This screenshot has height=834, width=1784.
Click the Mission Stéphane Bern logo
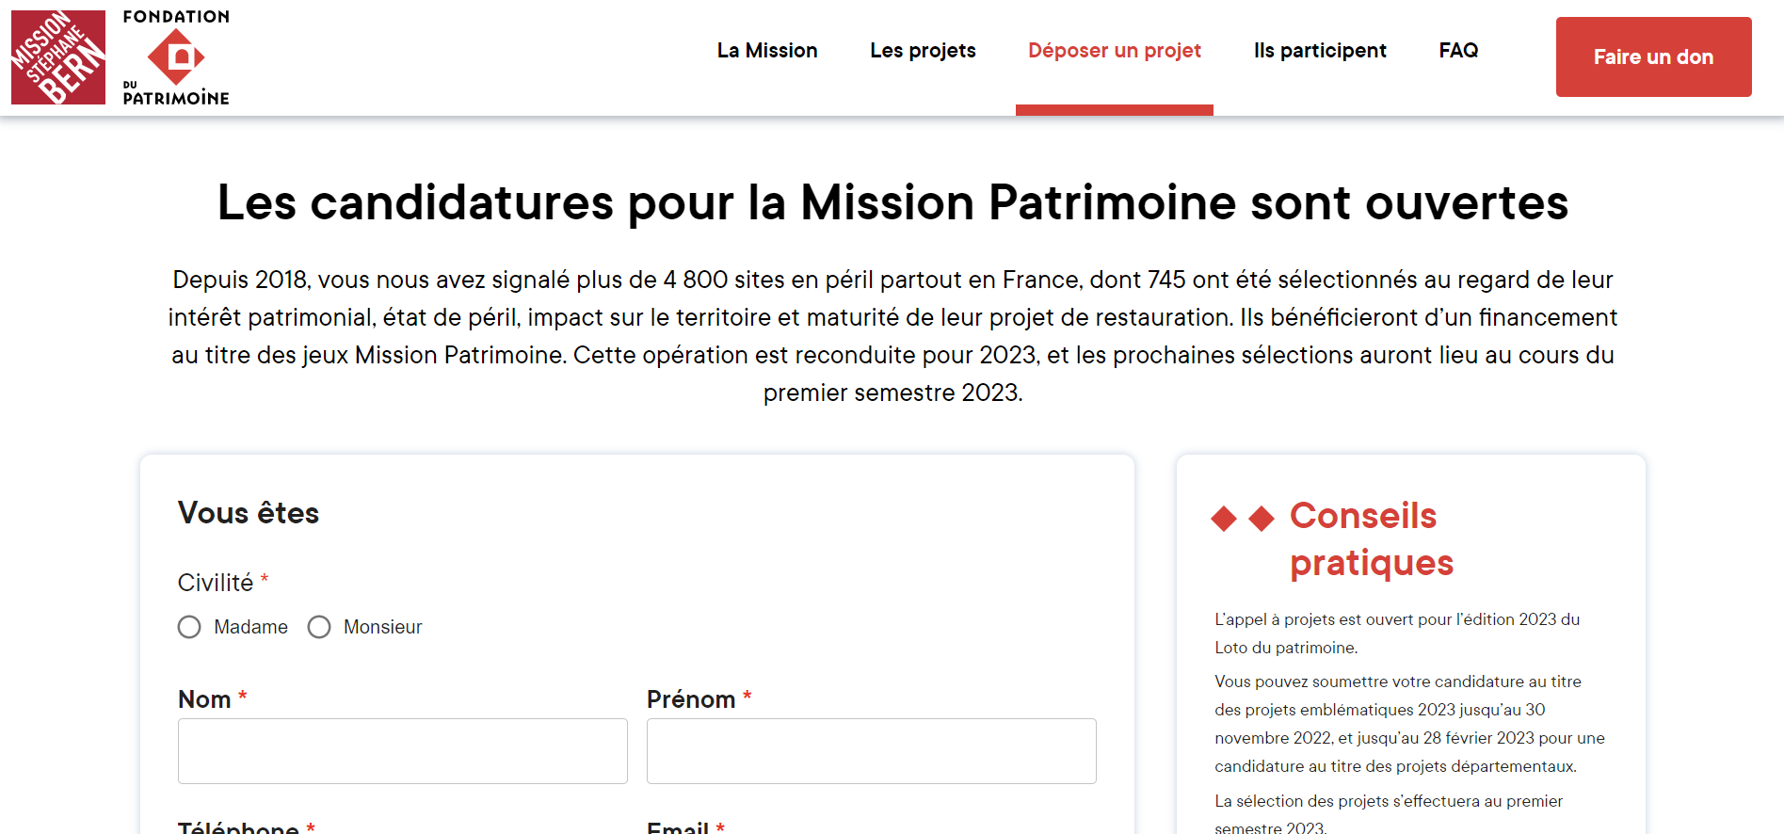58,57
